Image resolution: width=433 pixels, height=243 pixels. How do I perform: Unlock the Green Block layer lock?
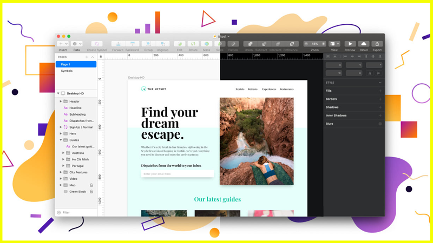pos(91,192)
